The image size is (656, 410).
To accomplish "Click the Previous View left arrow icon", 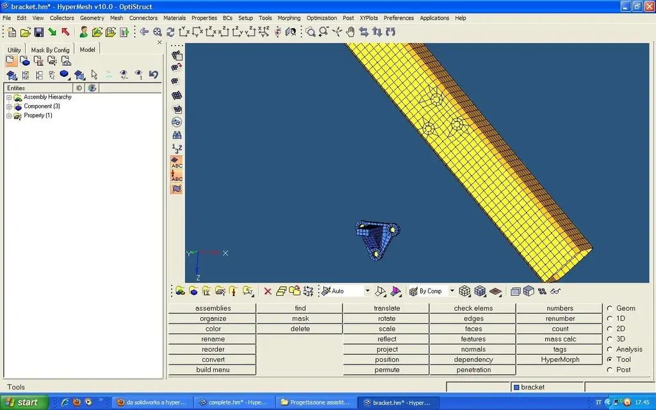I will 144,32.
